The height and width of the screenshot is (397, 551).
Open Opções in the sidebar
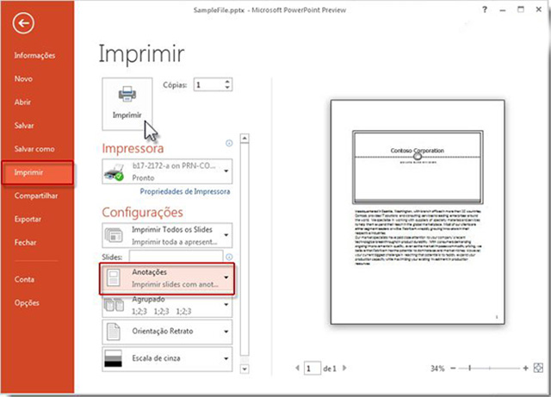pos(27,303)
